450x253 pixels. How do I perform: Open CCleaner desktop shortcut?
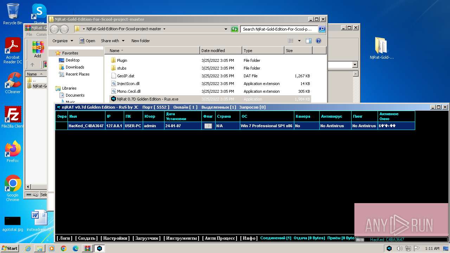pyautogui.click(x=13, y=83)
